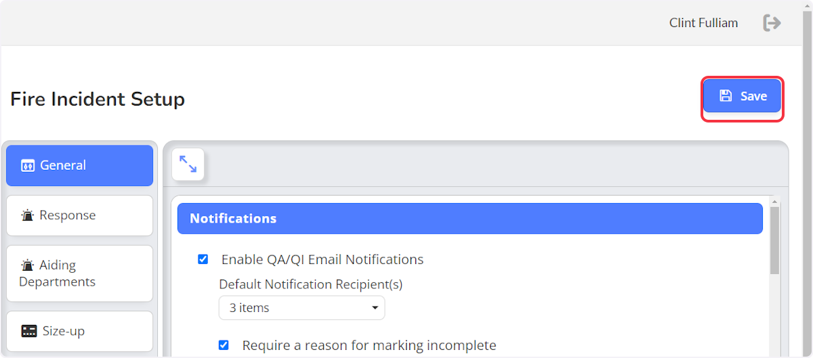Select the Size-up tab

[x=79, y=331]
